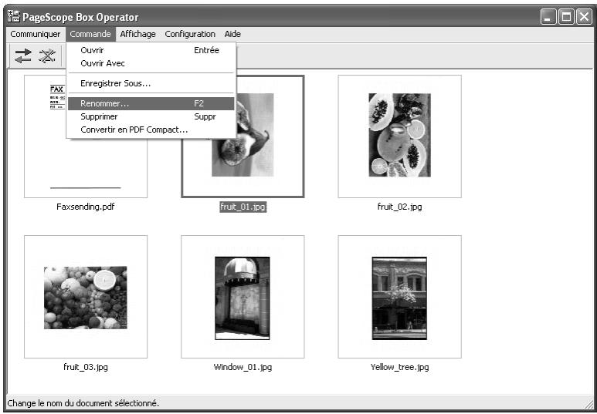Click the window resize grip corner
Viewport: 597px width, 414px height.
tap(588, 404)
